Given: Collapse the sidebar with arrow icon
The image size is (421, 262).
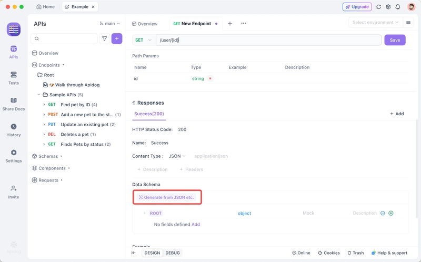Looking at the screenshot, I should click(134, 253).
